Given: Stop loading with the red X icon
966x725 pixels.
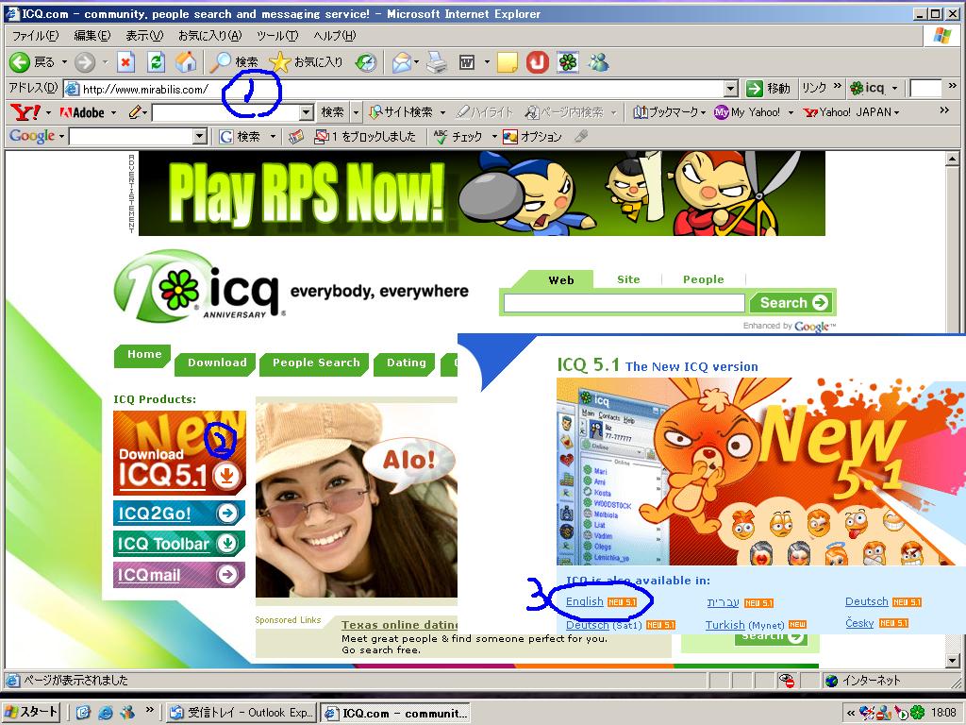Looking at the screenshot, I should 125,61.
